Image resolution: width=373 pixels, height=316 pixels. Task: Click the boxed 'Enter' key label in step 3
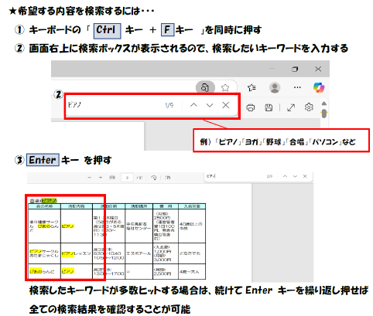(43, 160)
